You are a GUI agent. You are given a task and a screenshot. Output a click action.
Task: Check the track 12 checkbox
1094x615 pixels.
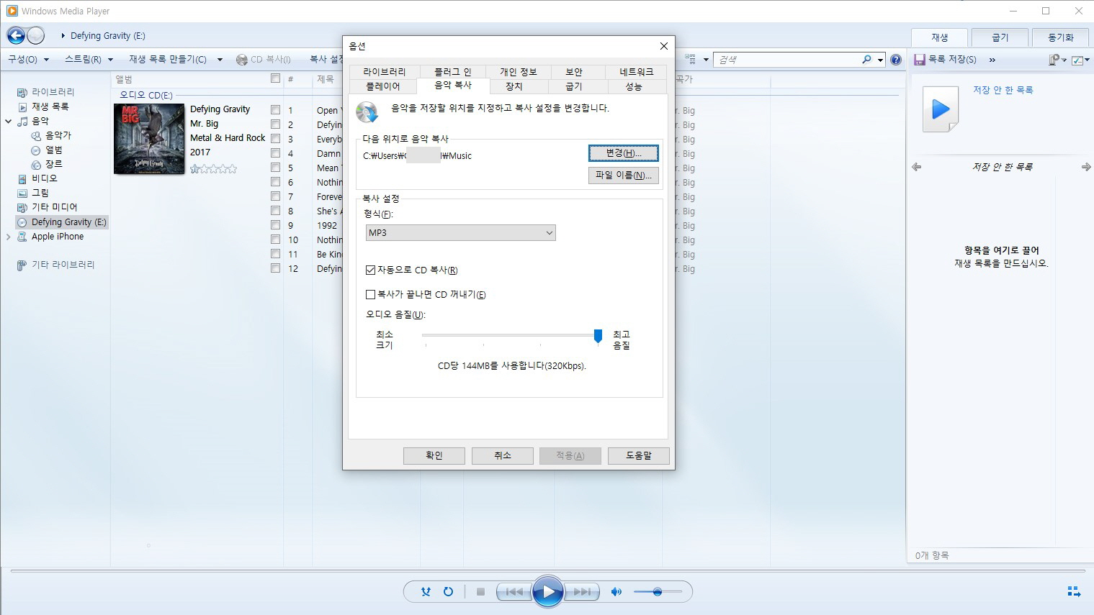coord(275,268)
